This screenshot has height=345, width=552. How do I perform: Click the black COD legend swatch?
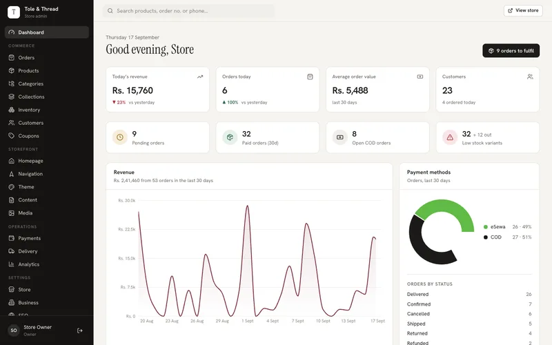tap(486, 237)
